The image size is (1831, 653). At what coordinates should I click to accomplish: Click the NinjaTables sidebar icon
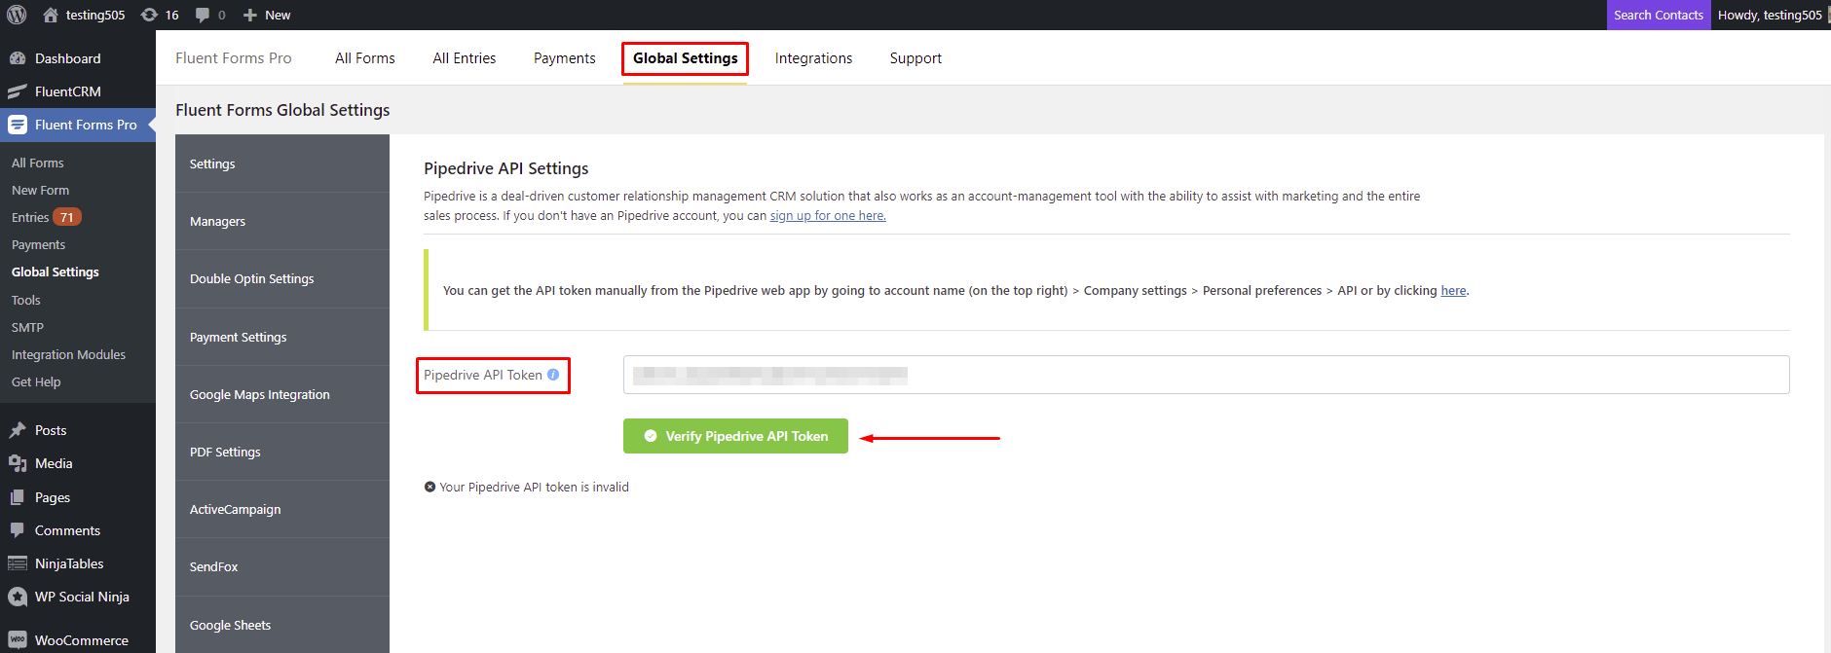pos(18,563)
